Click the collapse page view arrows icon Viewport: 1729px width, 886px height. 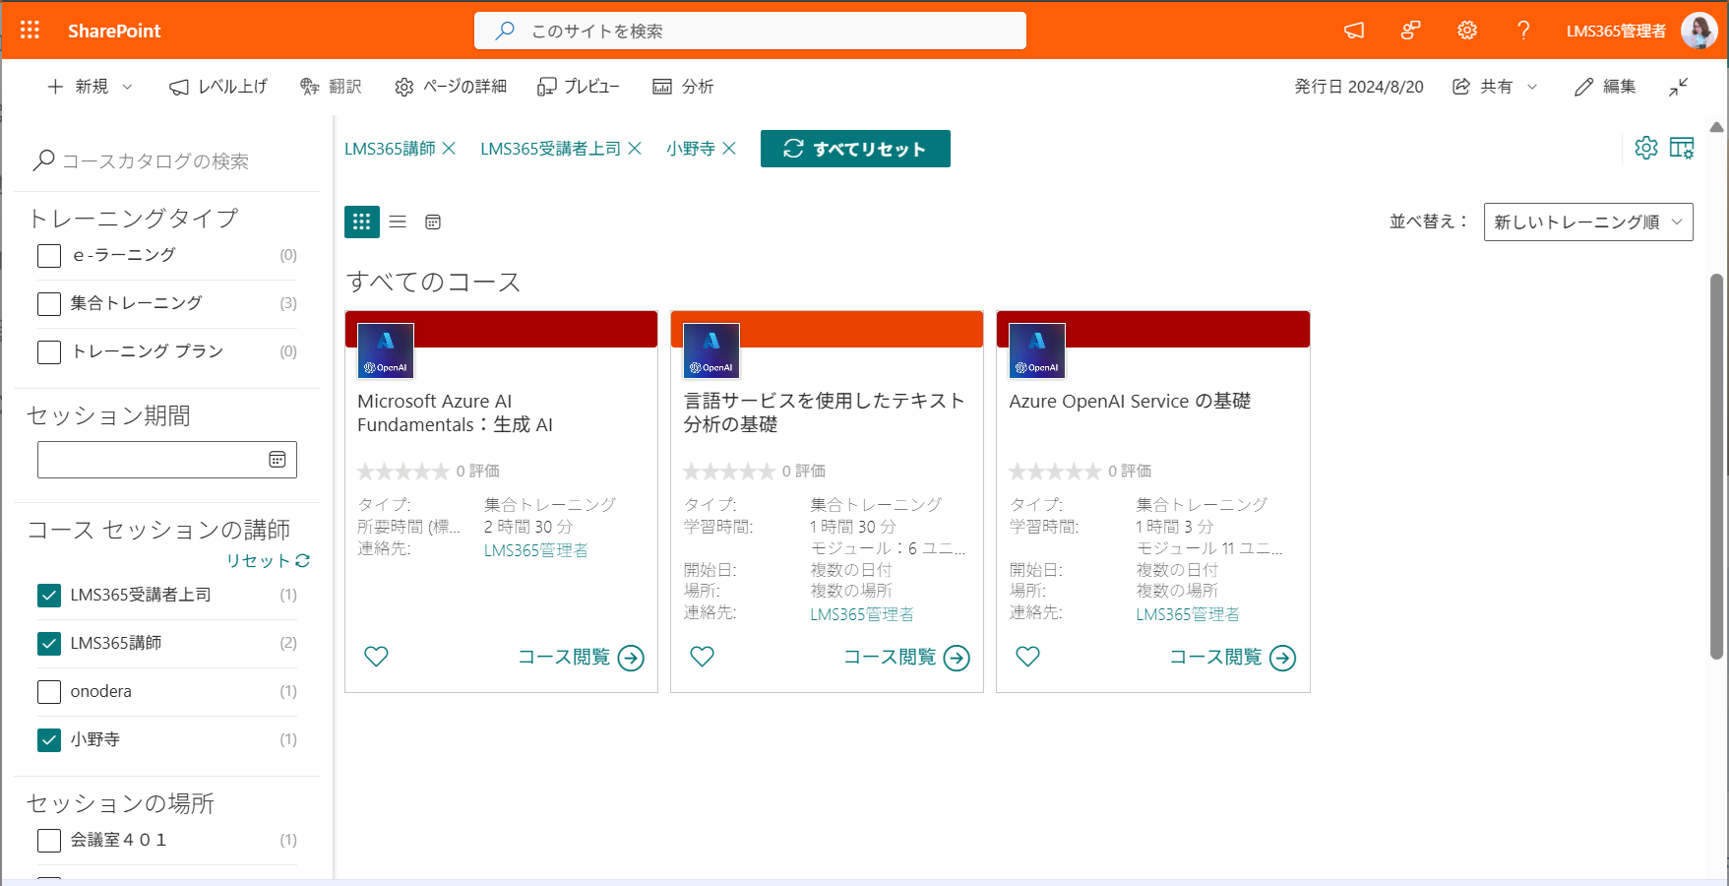pyautogui.click(x=1679, y=87)
